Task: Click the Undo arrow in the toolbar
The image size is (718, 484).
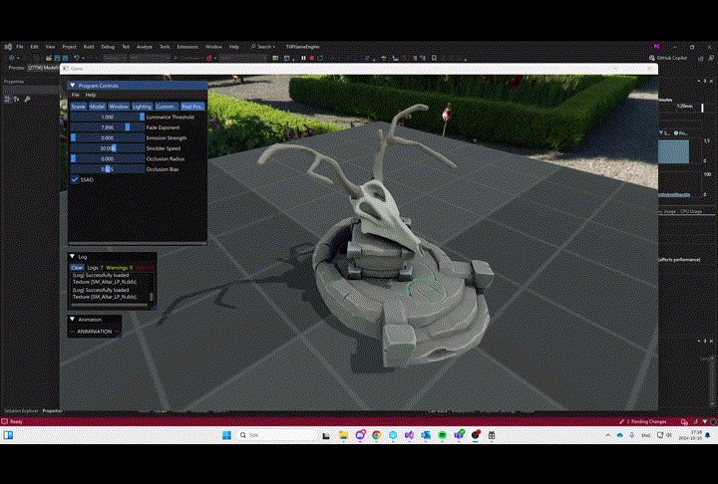Action: point(77,58)
